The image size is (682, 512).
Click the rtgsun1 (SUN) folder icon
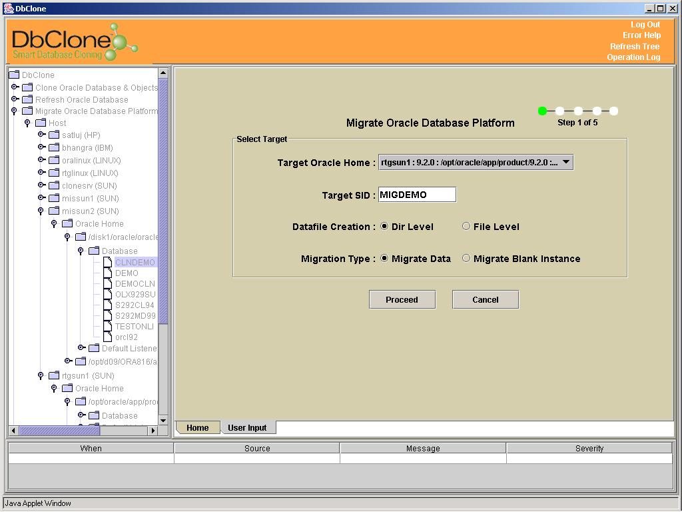tap(54, 375)
